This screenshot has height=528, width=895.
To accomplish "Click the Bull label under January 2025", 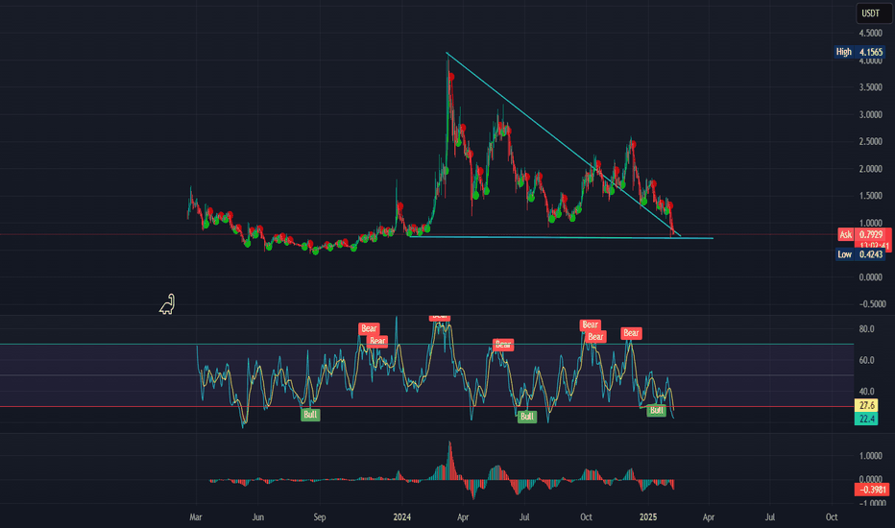I will (657, 411).
